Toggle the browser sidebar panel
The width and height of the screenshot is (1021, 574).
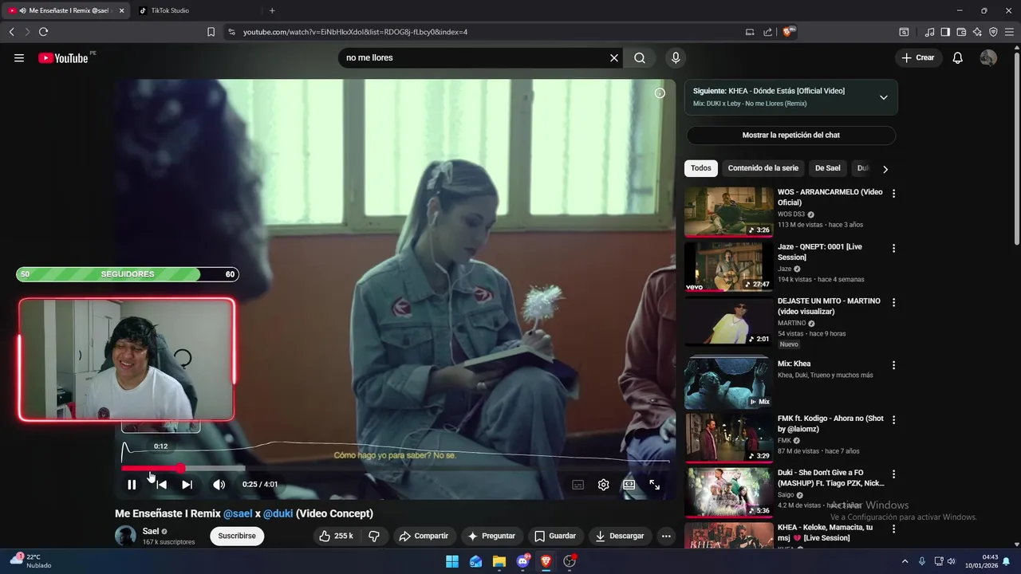(x=945, y=32)
